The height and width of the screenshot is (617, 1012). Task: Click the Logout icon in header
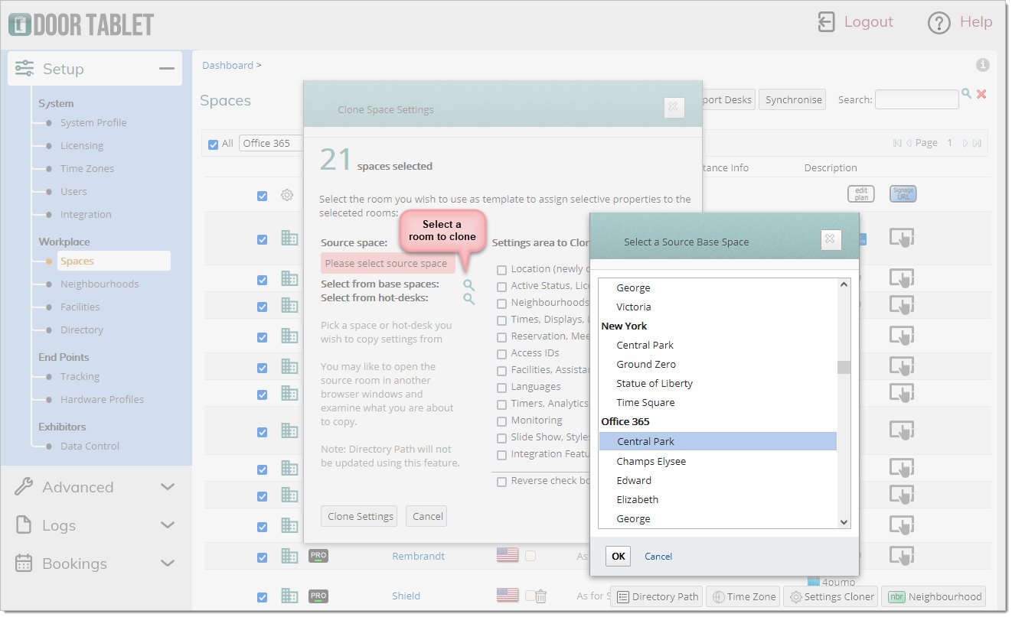(x=826, y=22)
